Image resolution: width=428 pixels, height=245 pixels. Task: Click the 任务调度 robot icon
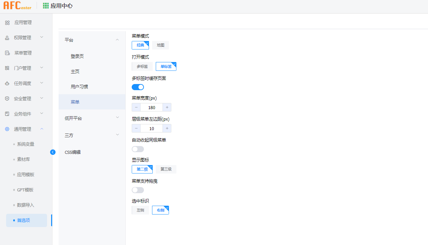pos(7,83)
